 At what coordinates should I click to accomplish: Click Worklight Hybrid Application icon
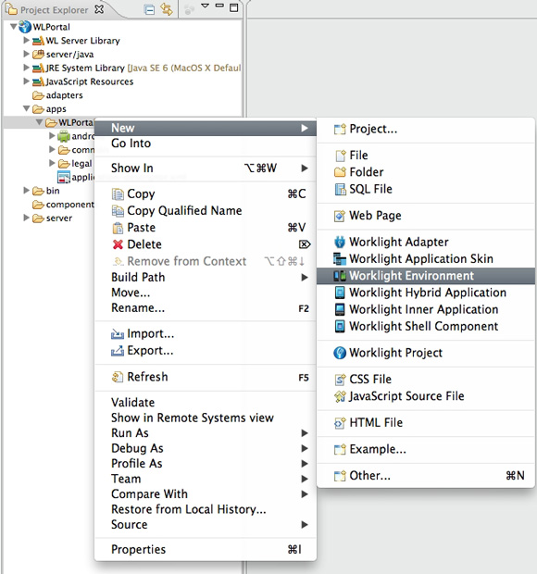(340, 293)
